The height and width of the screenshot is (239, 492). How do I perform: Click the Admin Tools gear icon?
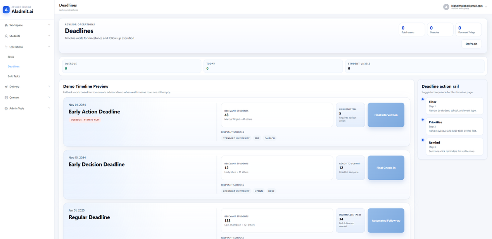click(6, 108)
